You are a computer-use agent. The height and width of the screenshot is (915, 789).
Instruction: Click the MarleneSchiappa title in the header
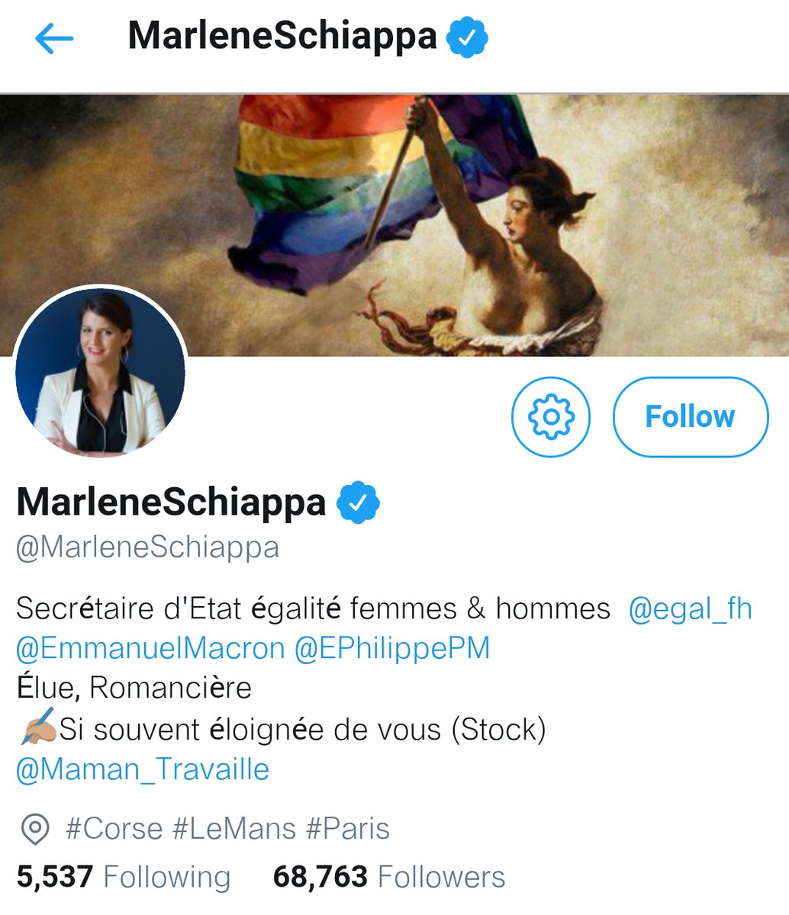coord(282,37)
